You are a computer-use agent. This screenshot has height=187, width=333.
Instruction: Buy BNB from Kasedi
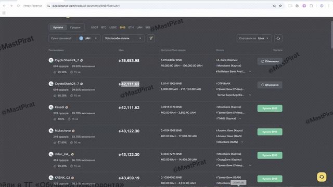click(x=270, y=109)
